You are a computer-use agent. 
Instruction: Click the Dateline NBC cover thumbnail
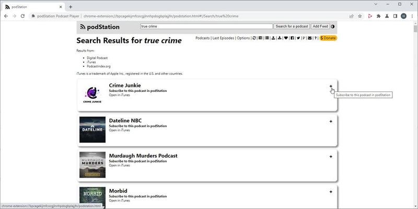click(x=92, y=130)
